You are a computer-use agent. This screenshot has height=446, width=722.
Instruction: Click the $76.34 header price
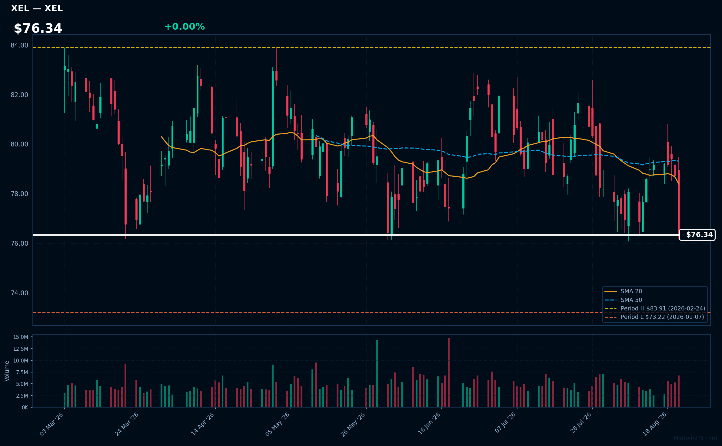(38, 28)
